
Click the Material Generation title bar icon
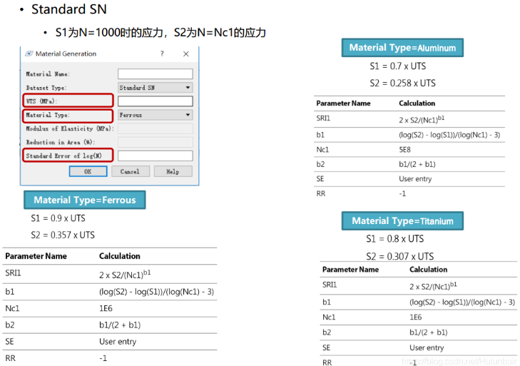click(29, 54)
